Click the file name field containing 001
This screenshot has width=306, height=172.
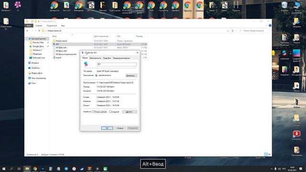pyautogui.click(x=117, y=64)
